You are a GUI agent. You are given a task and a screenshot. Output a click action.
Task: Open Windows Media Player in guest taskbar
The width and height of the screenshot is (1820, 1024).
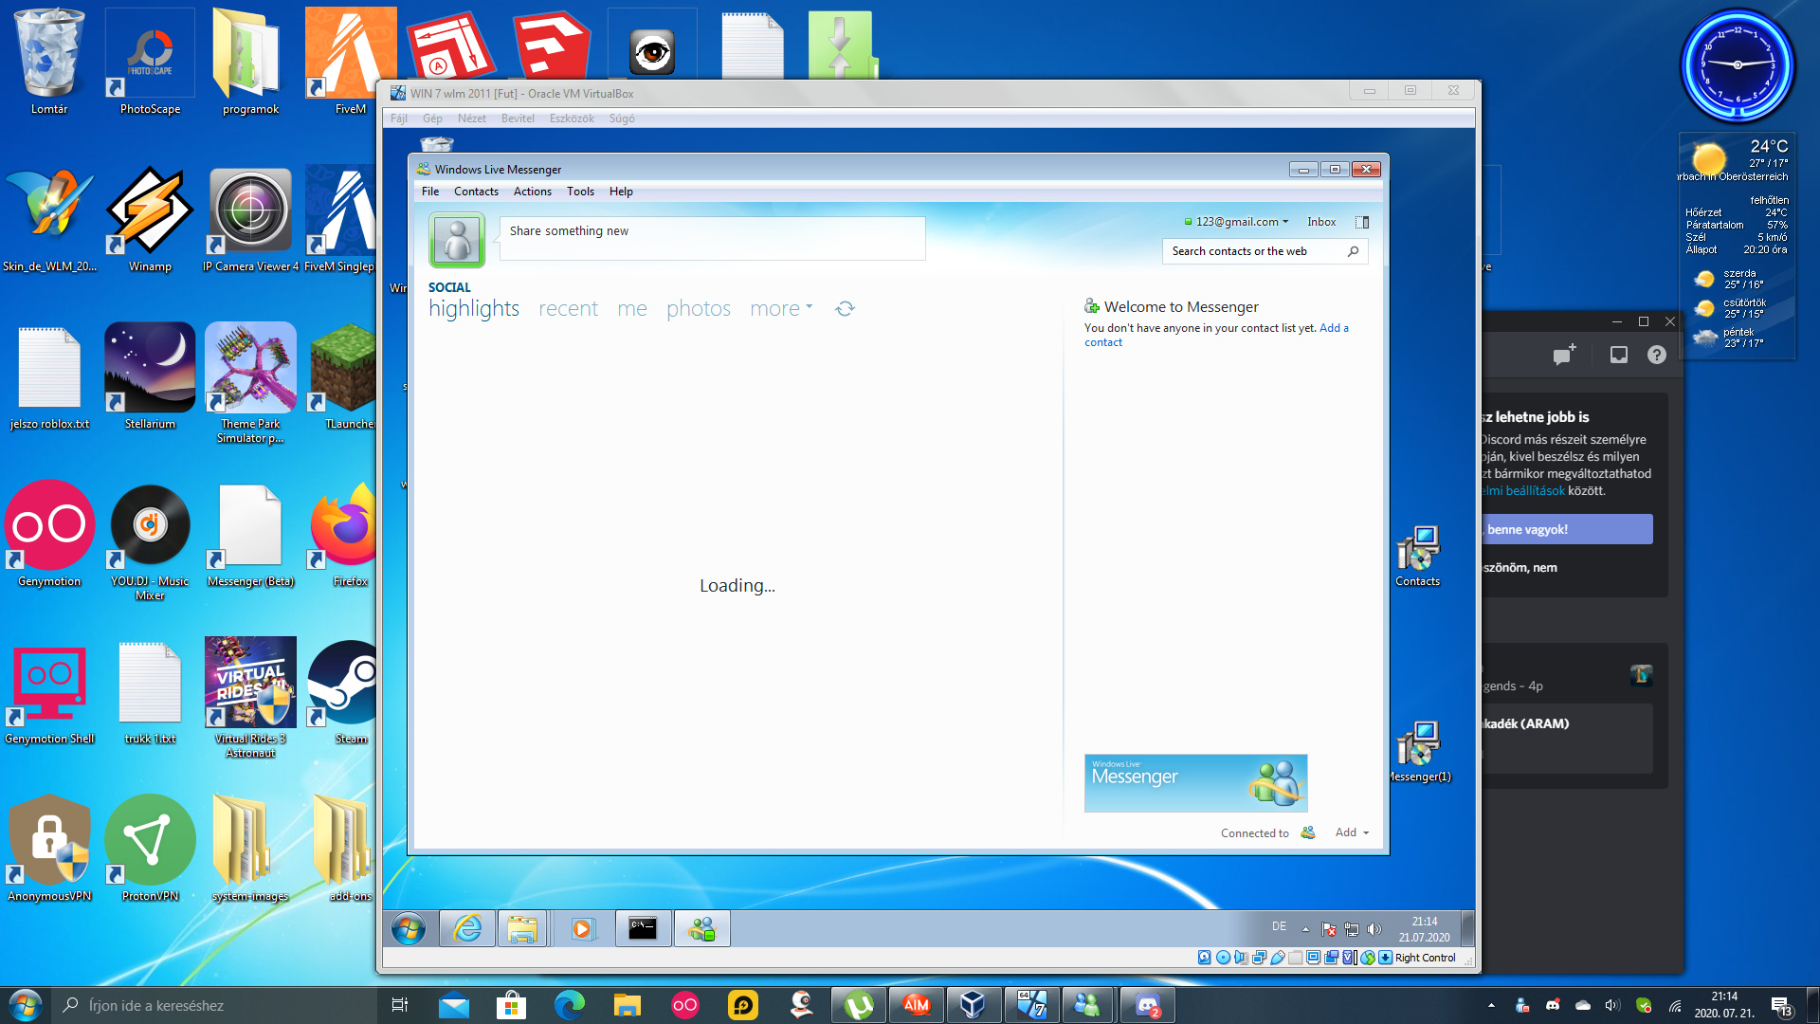point(581,928)
